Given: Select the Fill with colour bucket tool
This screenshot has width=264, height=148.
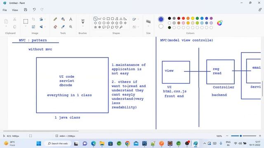Looking at the screenshot, I should pos(63,19).
